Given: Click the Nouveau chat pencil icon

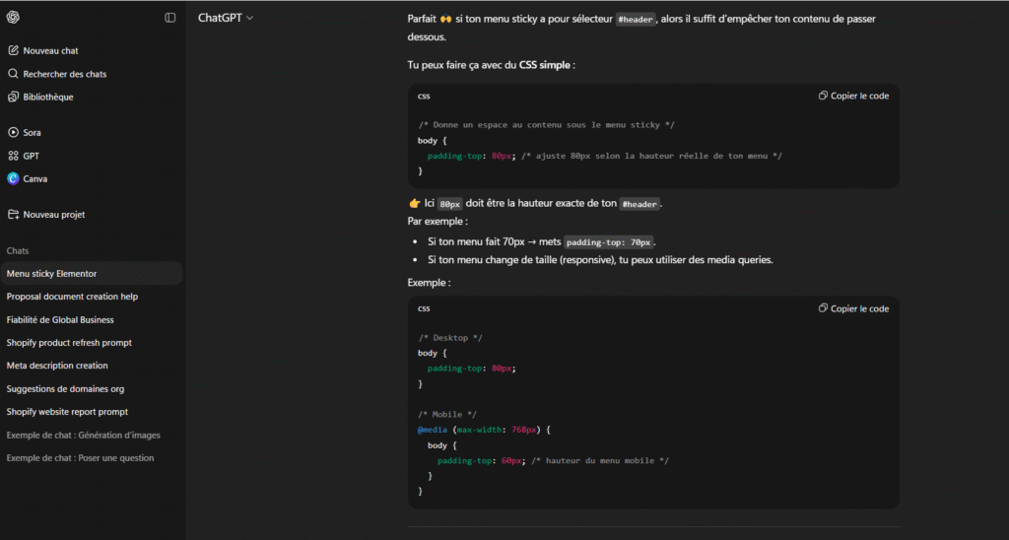Looking at the screenshot, I should 13,50.
